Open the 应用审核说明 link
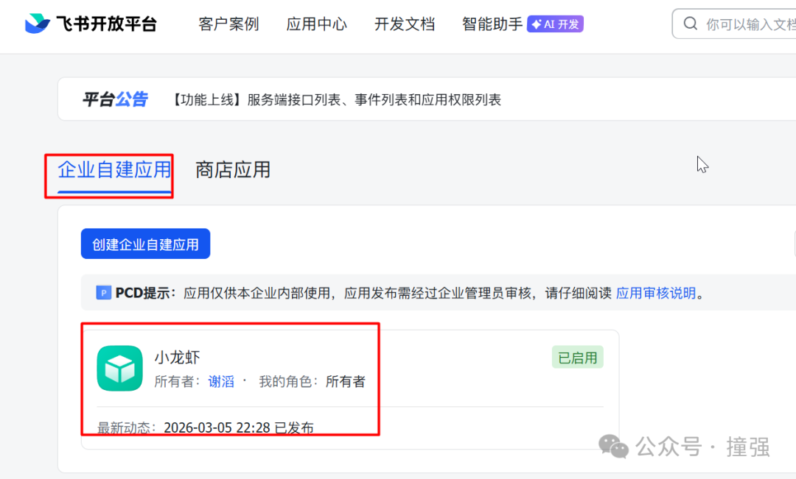 656,292
